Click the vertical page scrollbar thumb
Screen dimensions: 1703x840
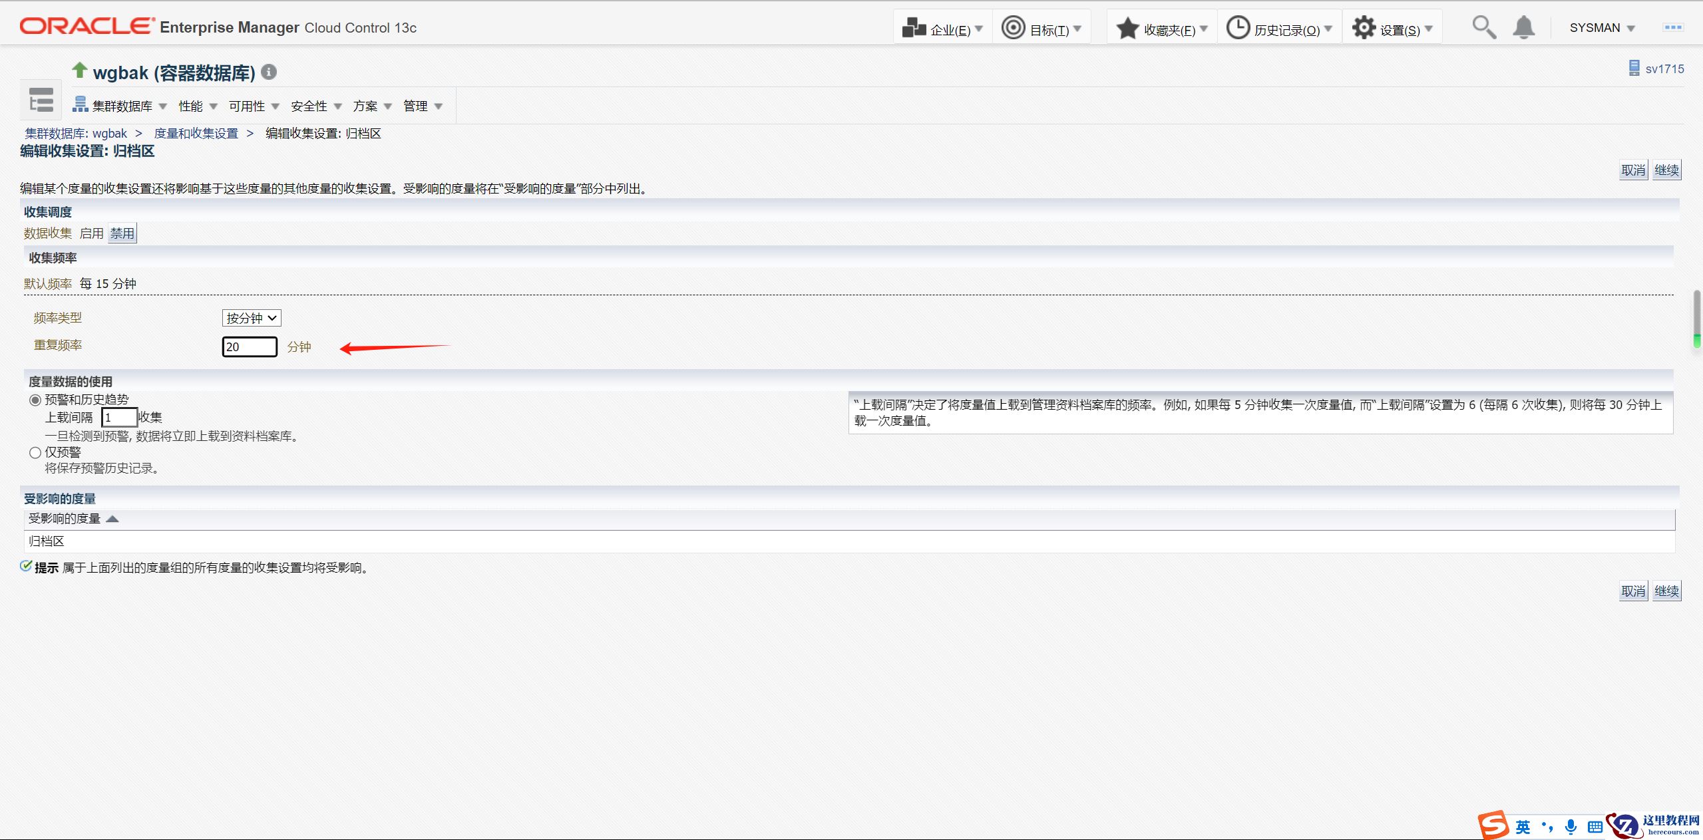1697,318
